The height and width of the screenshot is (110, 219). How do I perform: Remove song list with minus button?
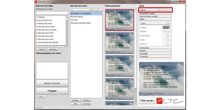(x=100, y=10)
